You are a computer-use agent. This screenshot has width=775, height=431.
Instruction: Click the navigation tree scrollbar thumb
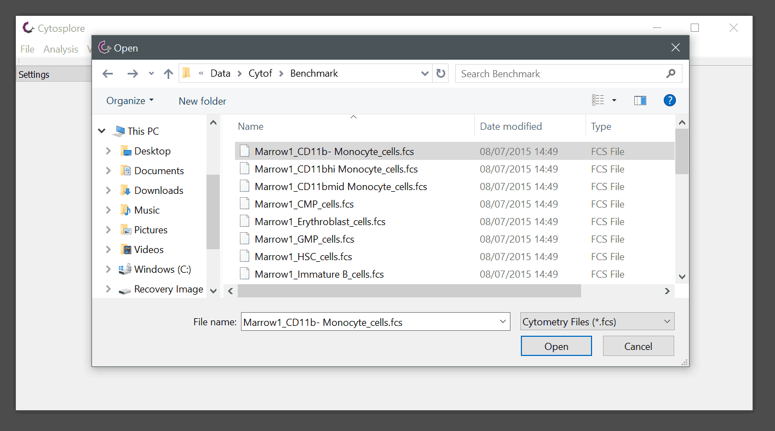click(x=213, y=211)
